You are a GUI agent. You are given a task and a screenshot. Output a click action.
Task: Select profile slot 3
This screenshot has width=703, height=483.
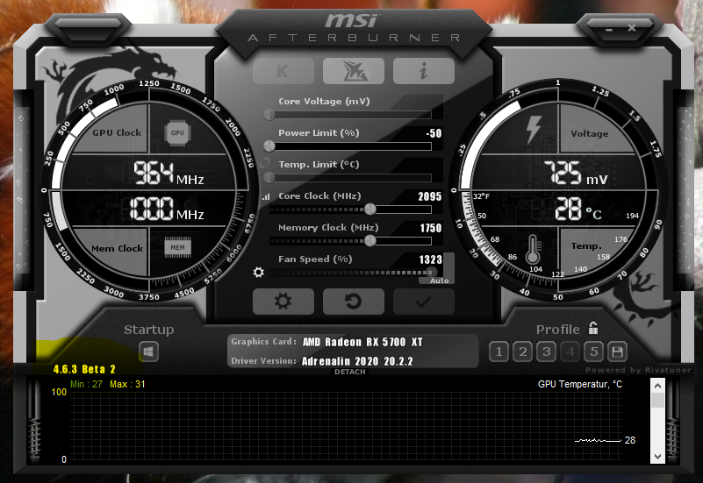[547, 352]
